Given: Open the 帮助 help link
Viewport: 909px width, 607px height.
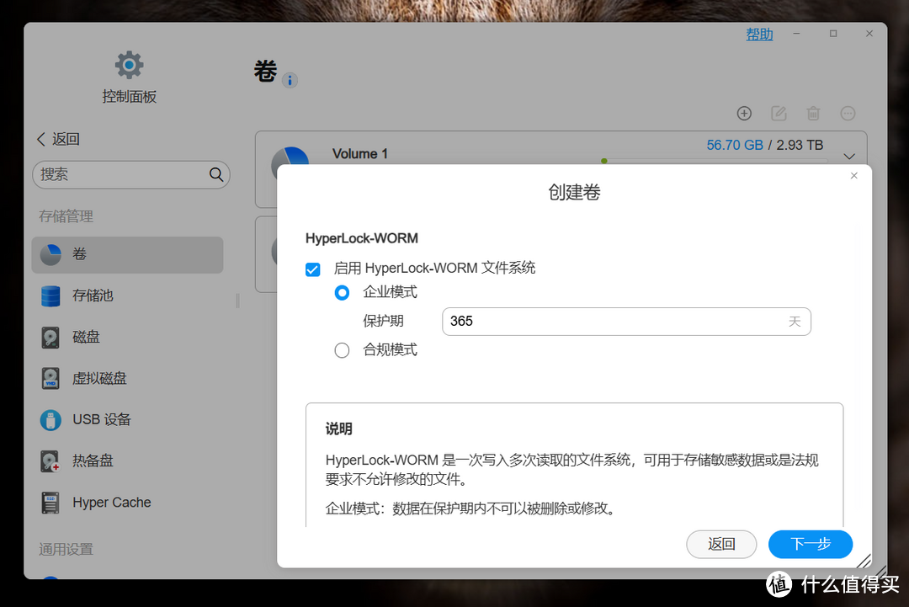Looking at the screenshot, I should click(x=759, y=34).
